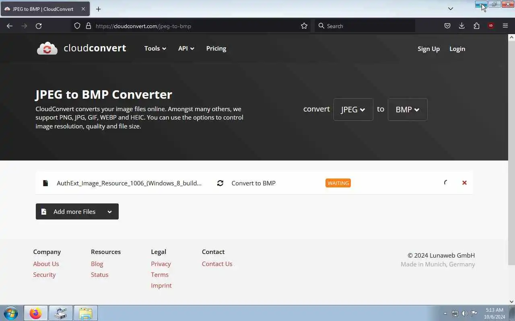Click the uBlock Origin extension icon
The height and width of the screenshot is (321, 515).
(491, 26)
